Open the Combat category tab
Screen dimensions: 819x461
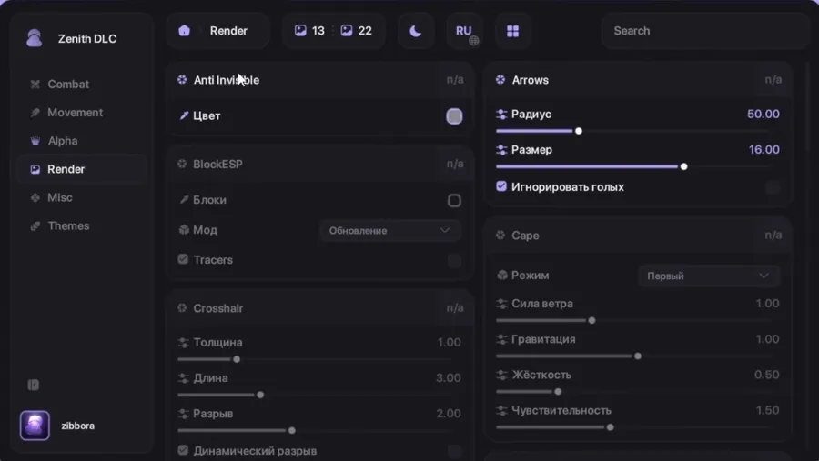[68, 85]
